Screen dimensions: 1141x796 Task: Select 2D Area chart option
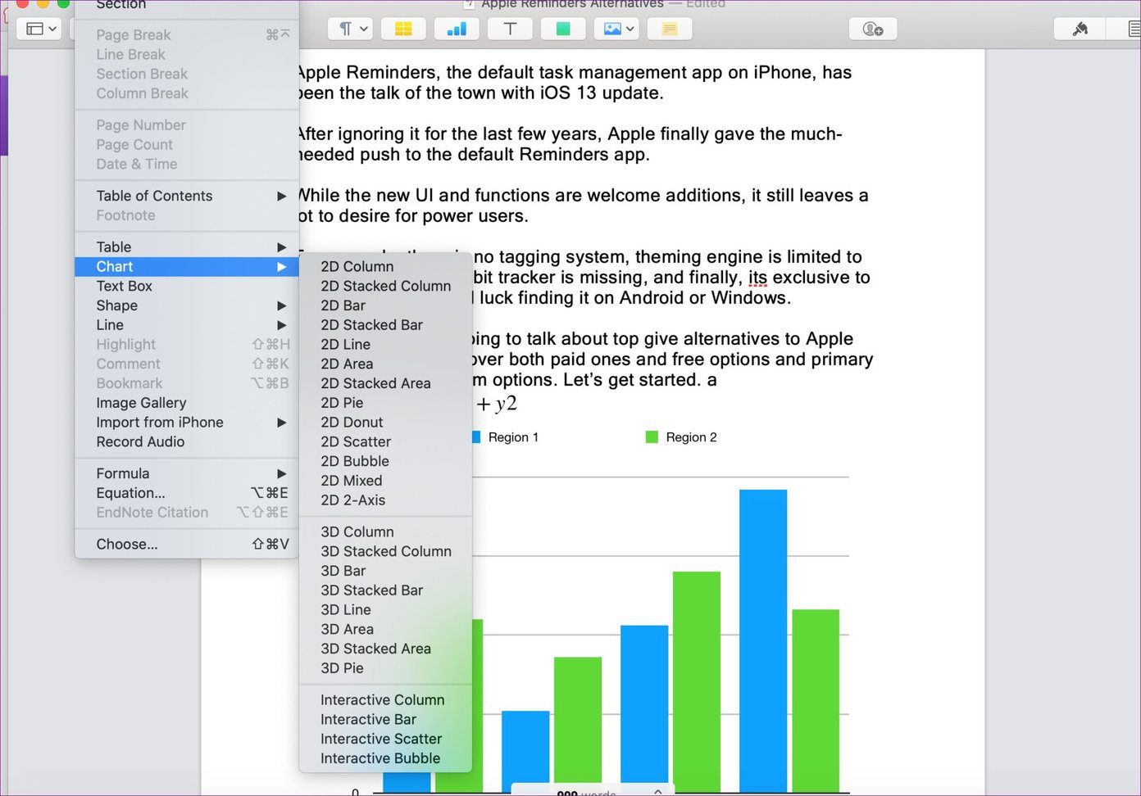[385, 364]
